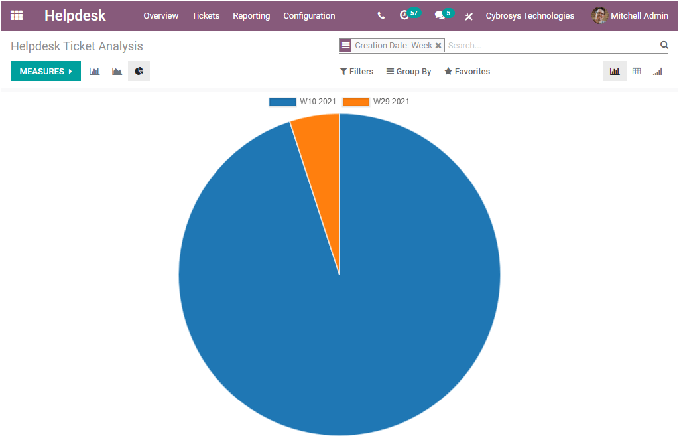Open Mitchell Admin user menu
The height and width of the screenshot is (438, 679).
630,16
